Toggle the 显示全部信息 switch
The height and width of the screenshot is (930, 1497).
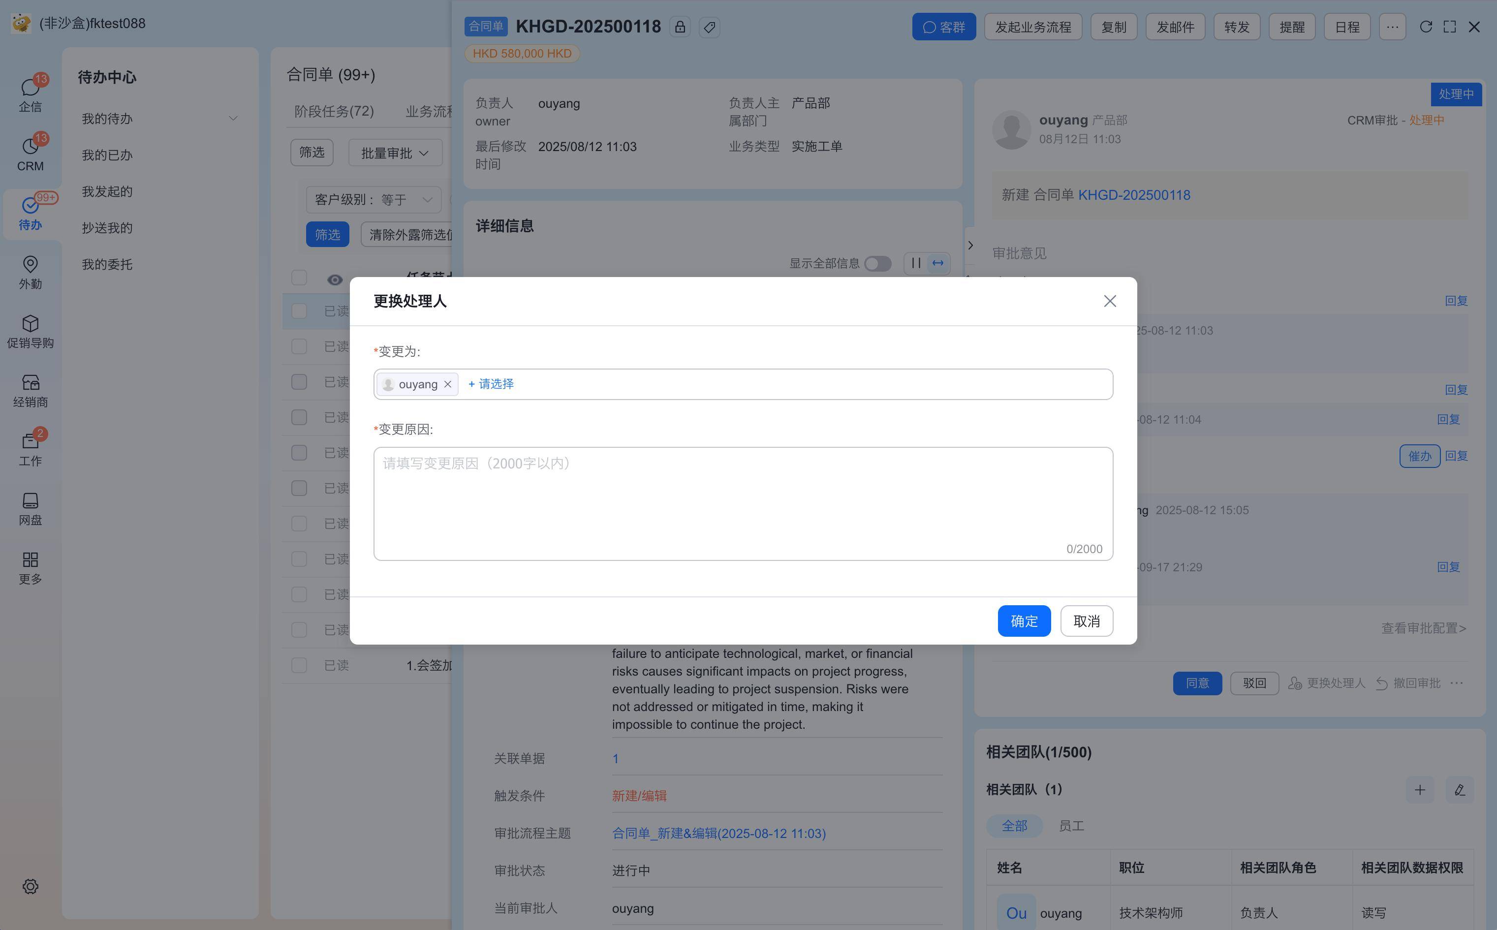coord(877,263)
